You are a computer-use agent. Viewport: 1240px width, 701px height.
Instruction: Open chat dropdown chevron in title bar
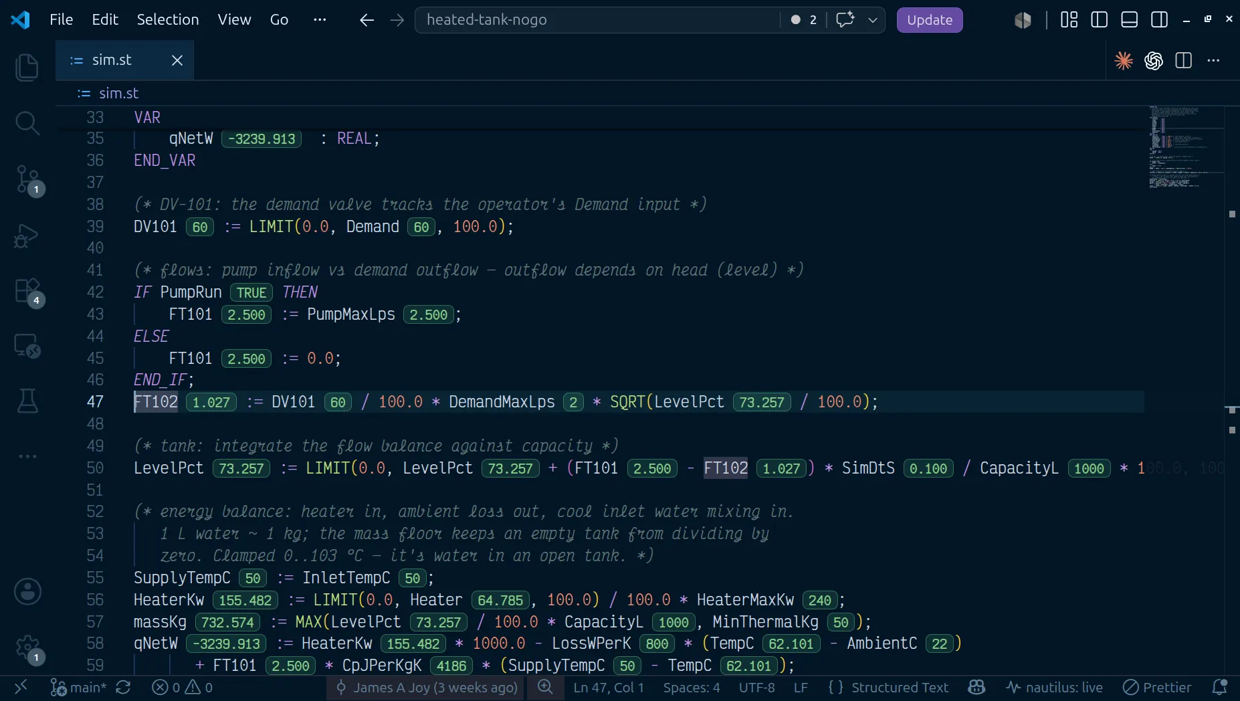click(873, 20)
